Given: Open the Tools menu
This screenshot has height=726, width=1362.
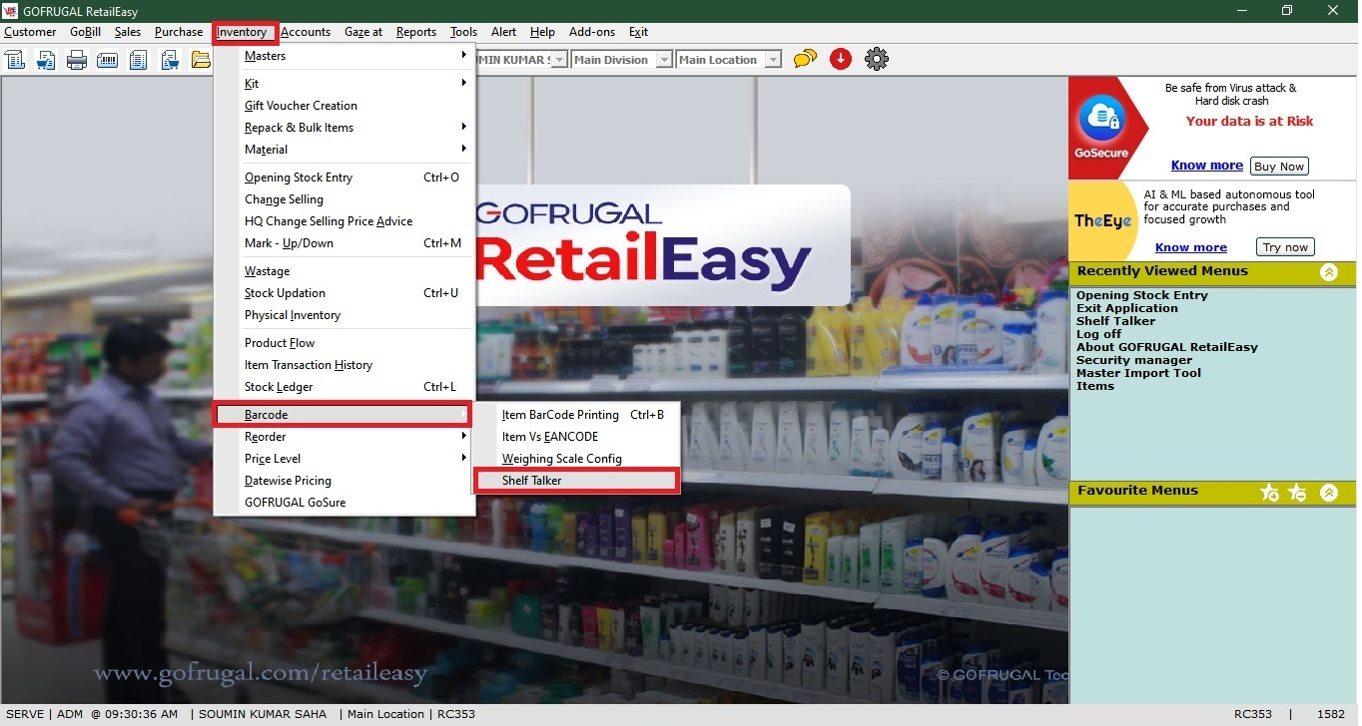Looking at the screenshot, I should click(x=464, y=32).
